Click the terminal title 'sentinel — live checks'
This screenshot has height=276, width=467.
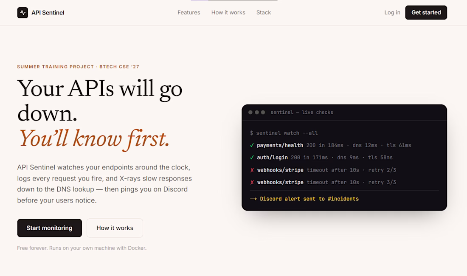(x=302, y=112)
